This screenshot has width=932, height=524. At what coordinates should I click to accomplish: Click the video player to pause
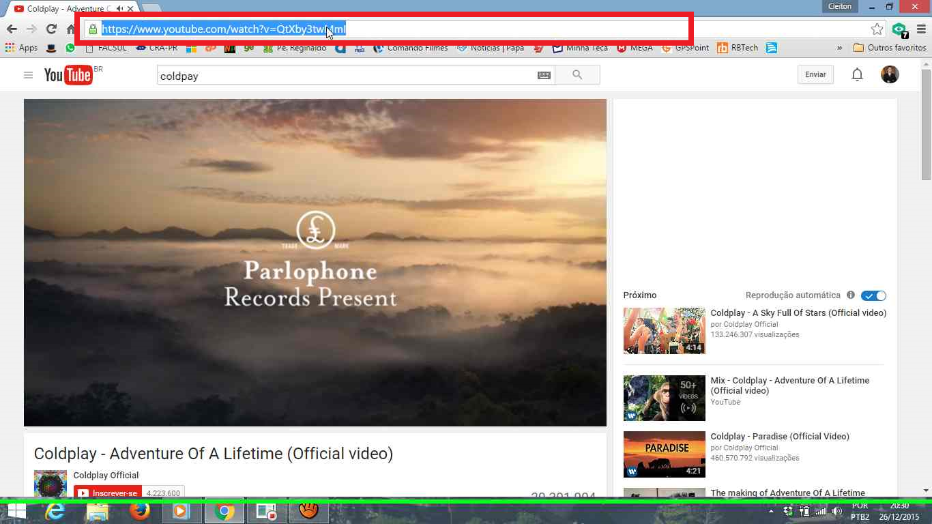315,263
